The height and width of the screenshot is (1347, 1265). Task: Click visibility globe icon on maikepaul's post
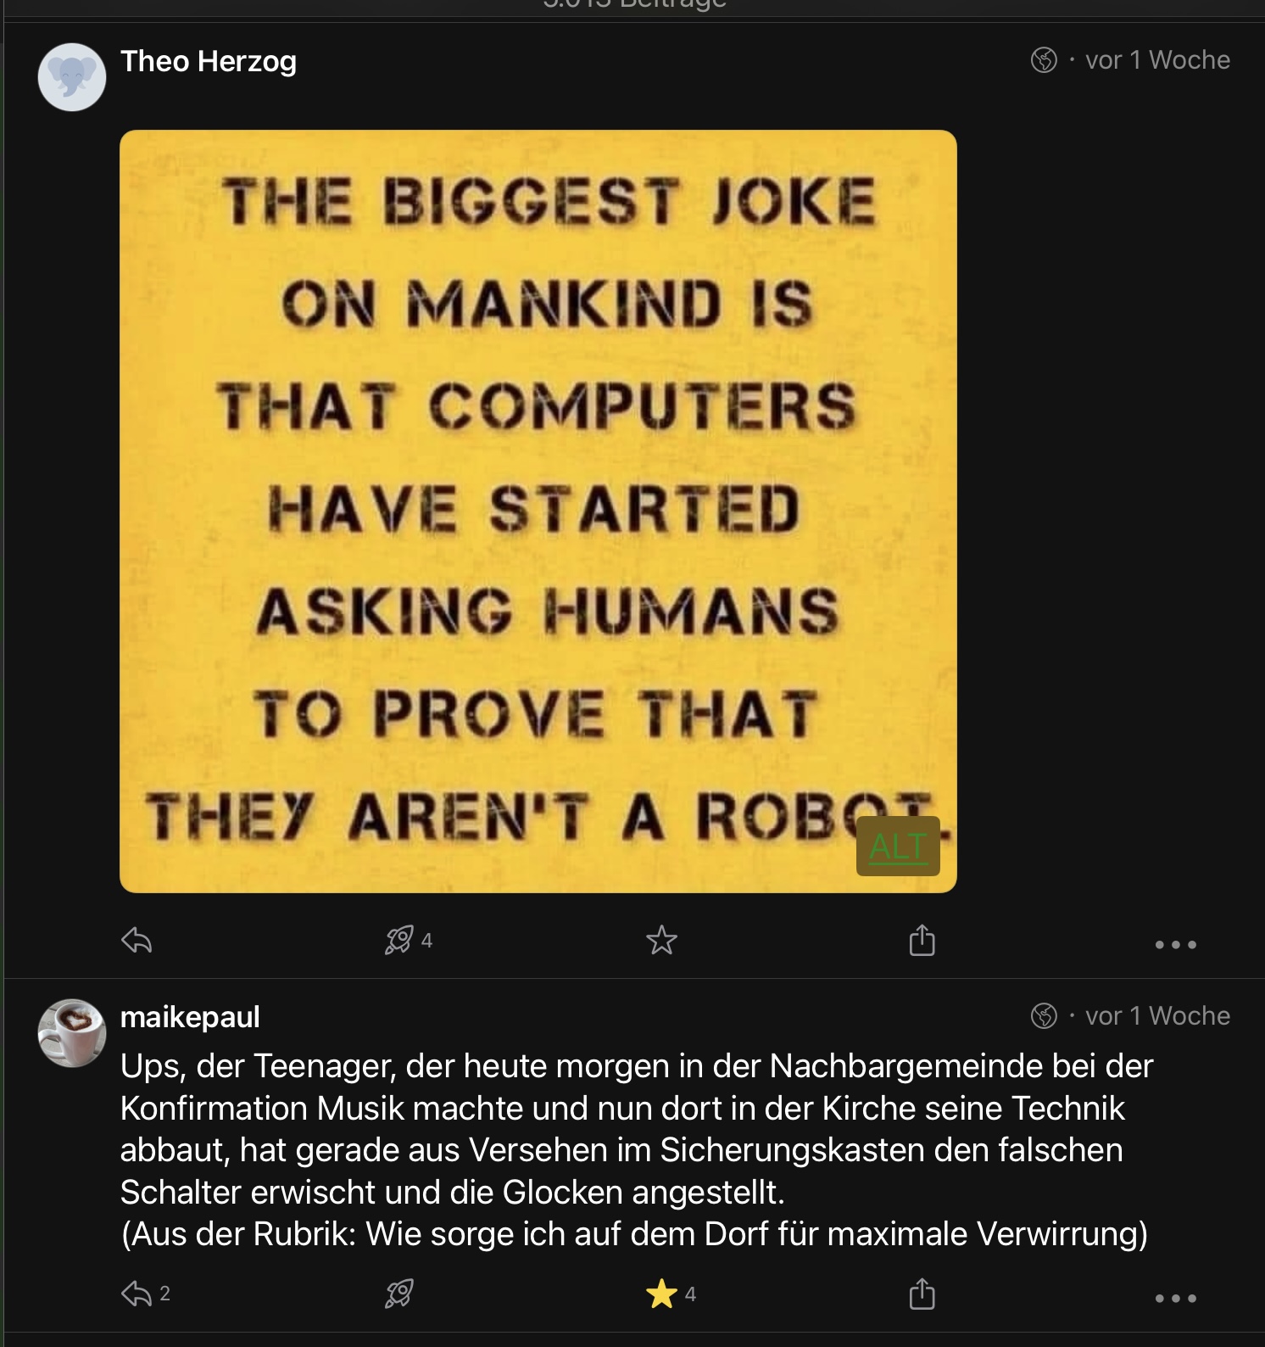click(x=1044, y=1015)
